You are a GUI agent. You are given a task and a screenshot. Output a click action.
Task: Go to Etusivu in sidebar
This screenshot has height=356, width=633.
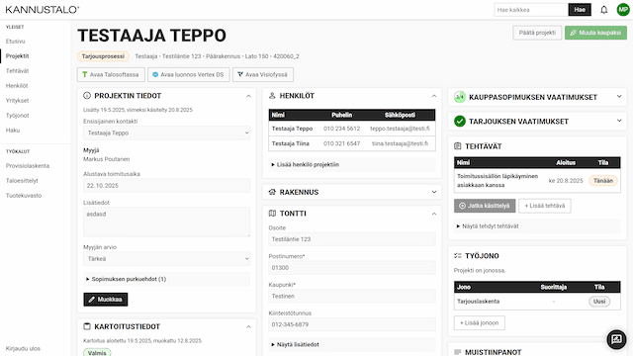point(16,42)
